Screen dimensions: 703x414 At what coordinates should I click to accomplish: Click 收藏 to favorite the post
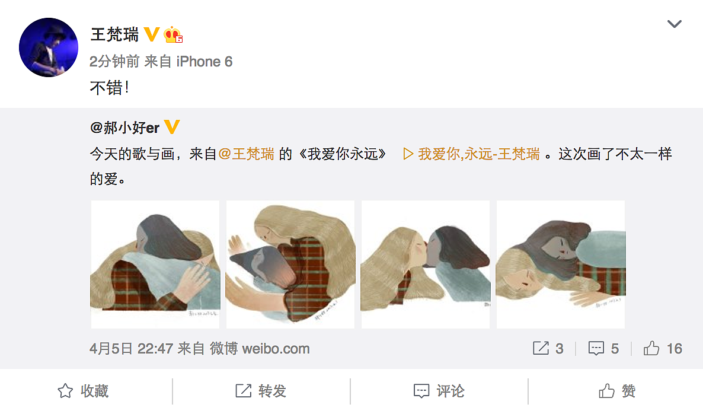pyautogui.click(x=84, y=391)
